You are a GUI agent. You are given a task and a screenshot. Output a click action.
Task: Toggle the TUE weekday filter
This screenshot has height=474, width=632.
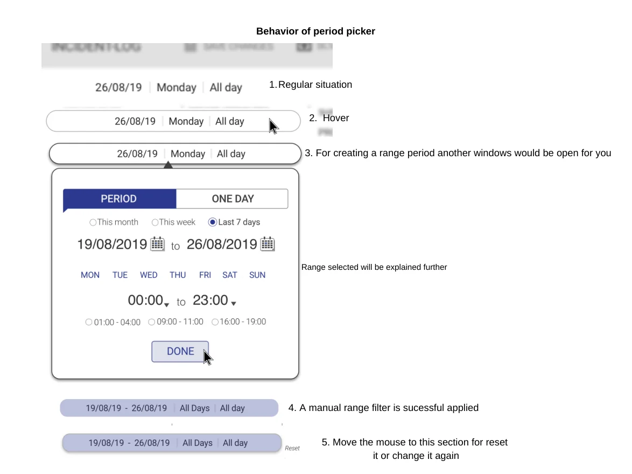point(120,275)
